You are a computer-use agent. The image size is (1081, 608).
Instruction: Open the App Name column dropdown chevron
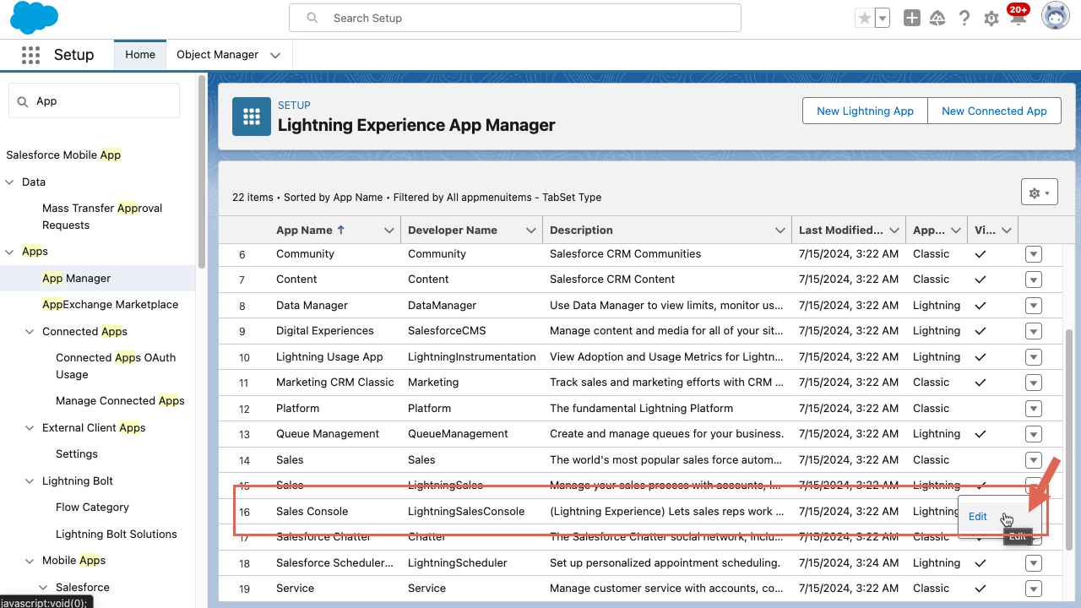click(389, 231)
